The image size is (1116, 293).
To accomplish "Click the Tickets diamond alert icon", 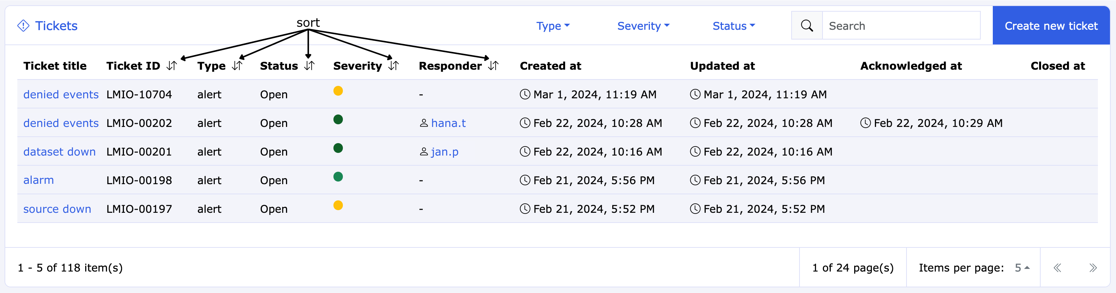I will click(23, 26).
